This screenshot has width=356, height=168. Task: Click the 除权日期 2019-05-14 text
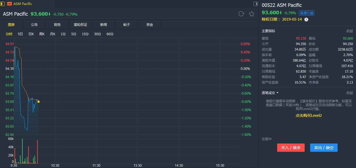[282, 20]
